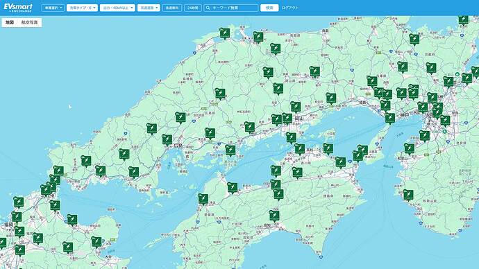Viewport: 479px width, 269px height.
Task: Open the 車種選択 vehicle dropdown
Action: [53, 8]
